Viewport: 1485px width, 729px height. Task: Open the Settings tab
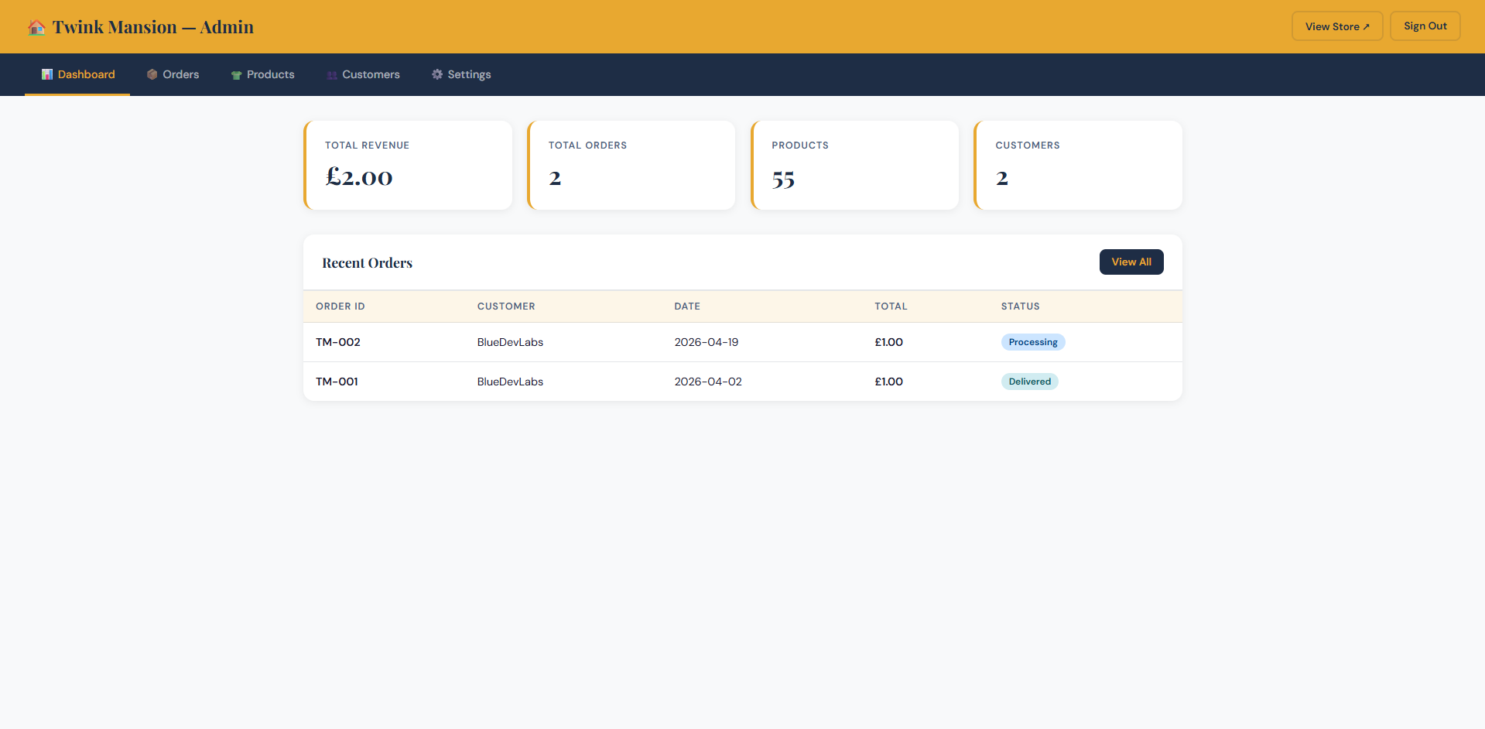(461, 74)
